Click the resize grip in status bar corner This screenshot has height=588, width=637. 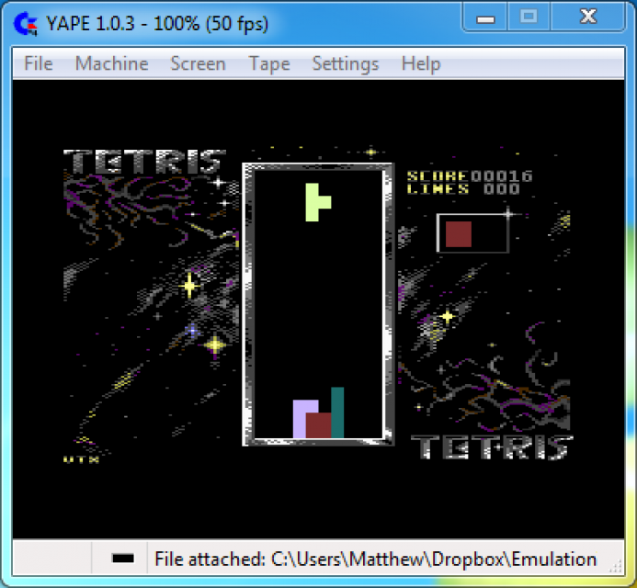(x=616, y=566)
